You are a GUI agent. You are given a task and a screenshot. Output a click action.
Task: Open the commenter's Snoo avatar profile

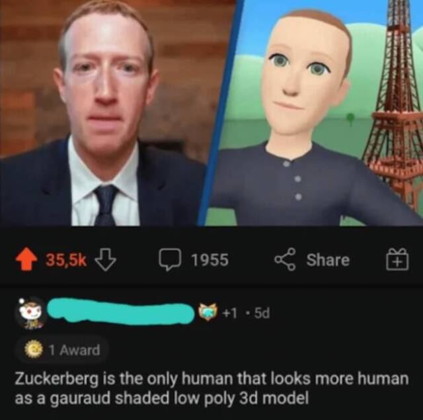point(31,313)
